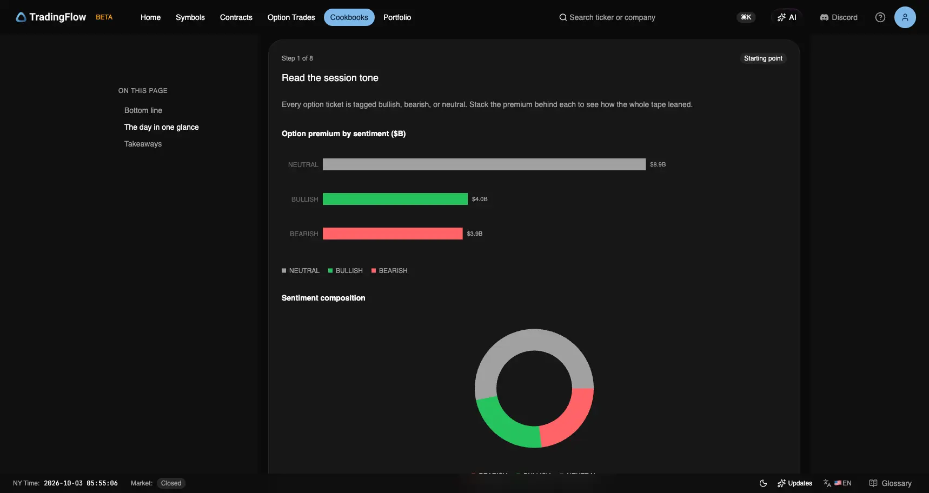Switch to the Option Trades tab
The width and height of the screenshot is (929, 493).
[291, 17]
